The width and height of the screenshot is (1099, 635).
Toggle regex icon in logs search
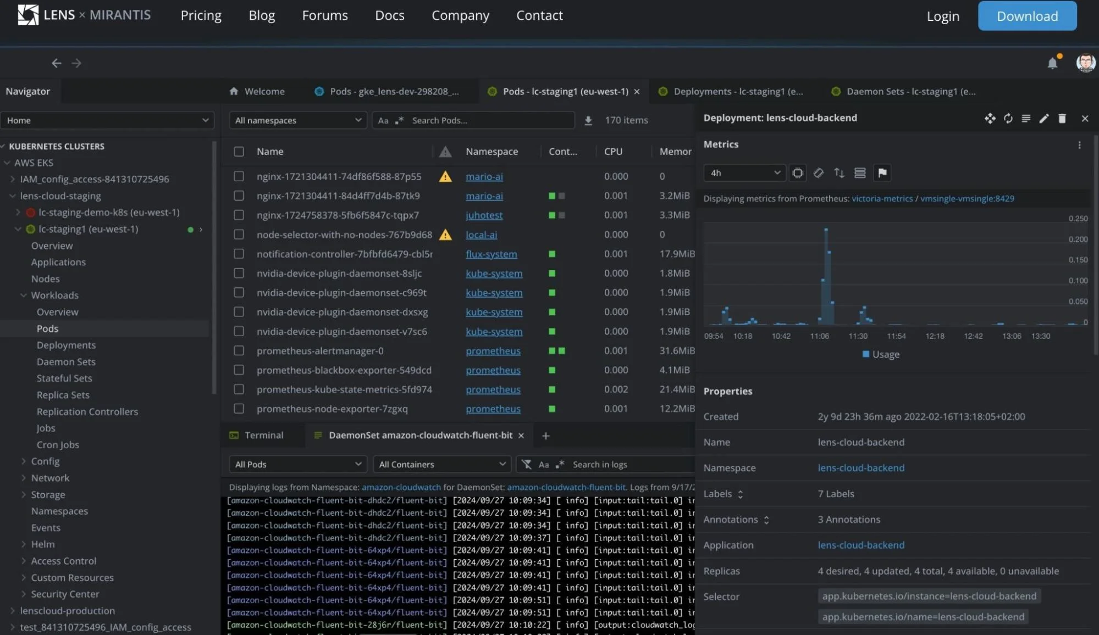[x=560, y=465]
